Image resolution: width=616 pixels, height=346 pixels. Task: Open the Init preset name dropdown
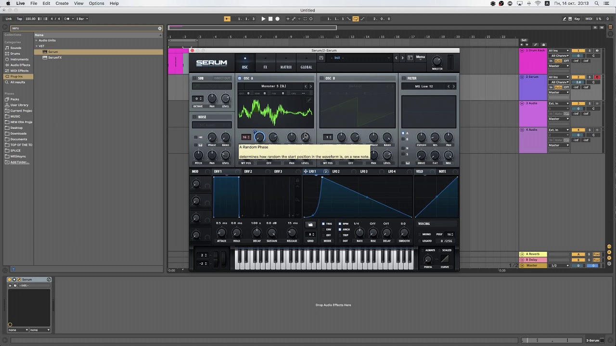click(359, 58)
